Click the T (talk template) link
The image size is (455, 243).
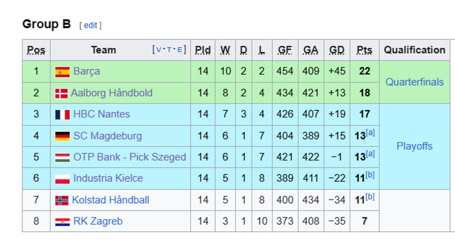(169, 50)
